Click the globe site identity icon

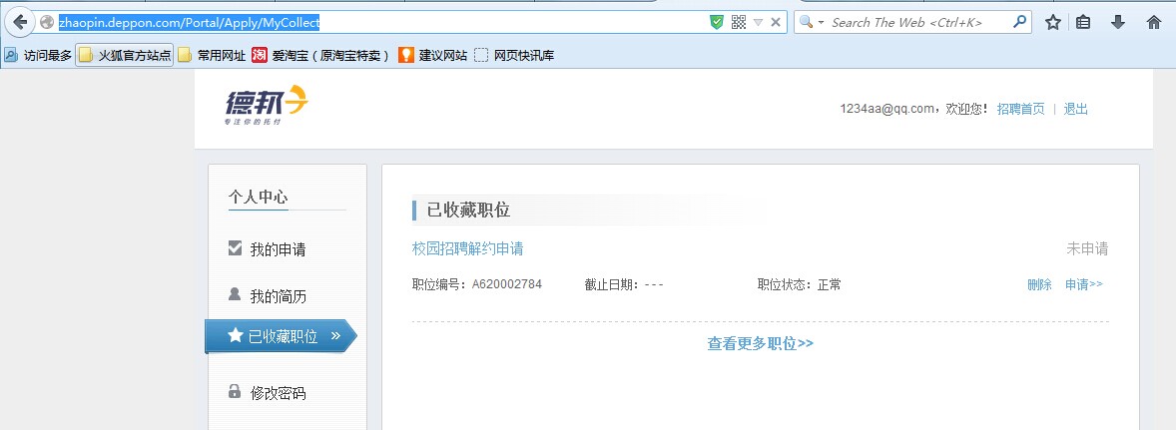click(47, 23)
